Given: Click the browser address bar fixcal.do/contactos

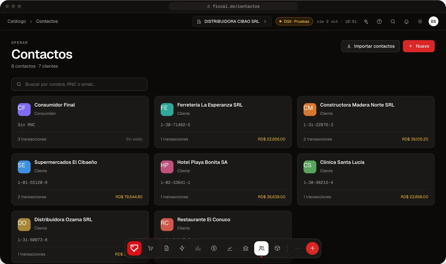Looking at the screenshot, I should (x=233, y=6).
